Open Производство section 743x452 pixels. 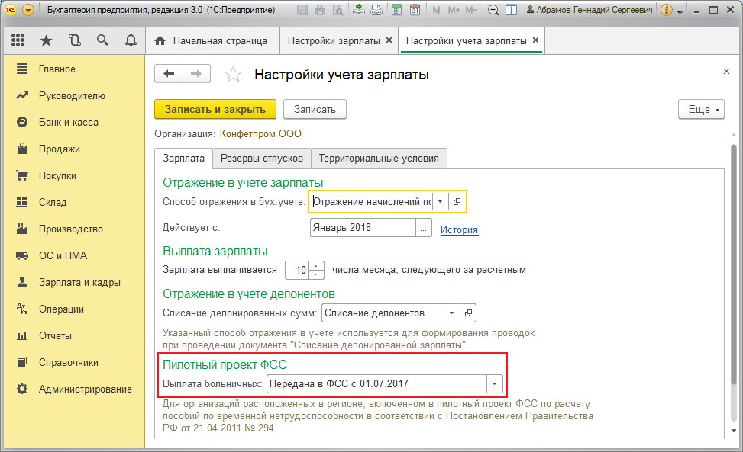(x=74, y=229)
